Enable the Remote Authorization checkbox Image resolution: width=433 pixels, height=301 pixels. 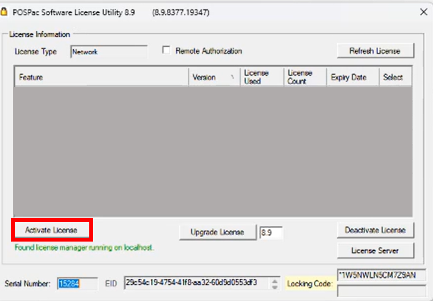pyautogui.click(x=166, y=50)
